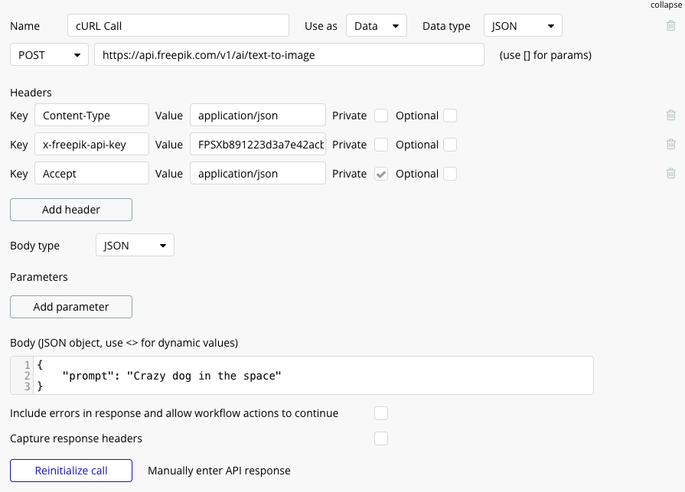Screen dimensions: 685x492
Task: Delete the Content-Type header row
Action: point(671,115)
